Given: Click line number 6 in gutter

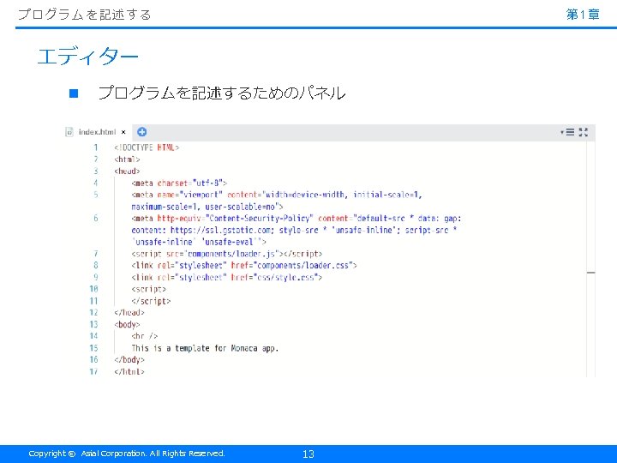Looking at the screenshot, I should point(96,218).
